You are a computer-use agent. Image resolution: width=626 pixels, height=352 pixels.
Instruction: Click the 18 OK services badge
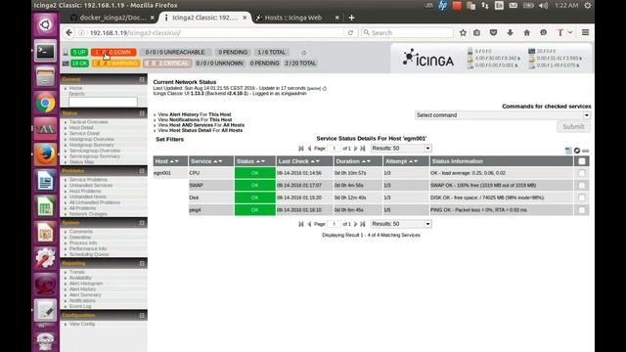79,63
